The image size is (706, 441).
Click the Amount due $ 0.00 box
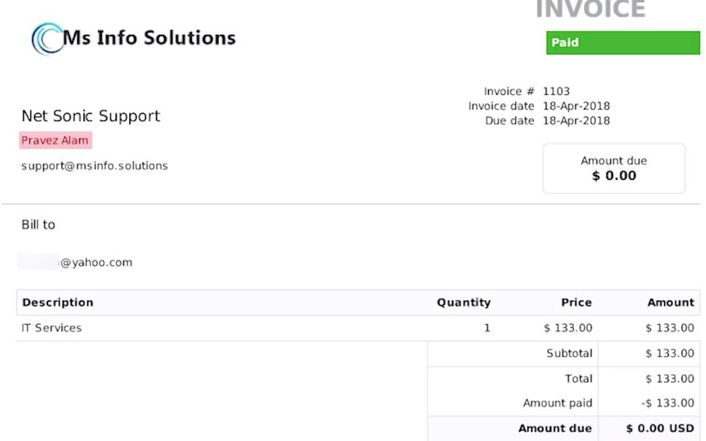tap(614, 168)
